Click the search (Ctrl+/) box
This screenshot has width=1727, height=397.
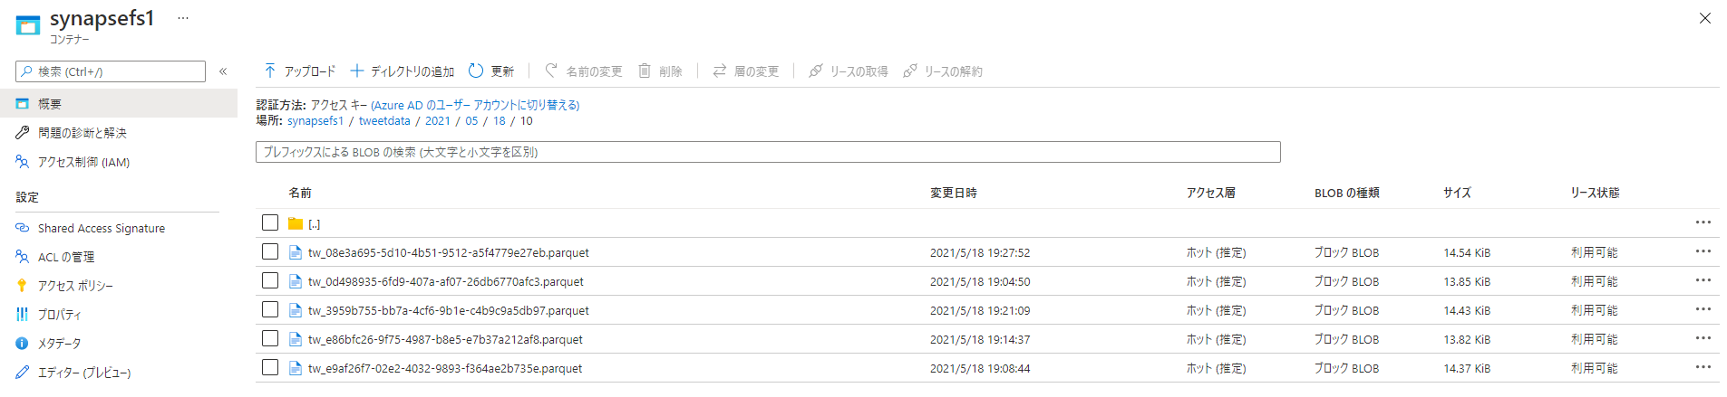pyautogui.click(x=111, y=71)
